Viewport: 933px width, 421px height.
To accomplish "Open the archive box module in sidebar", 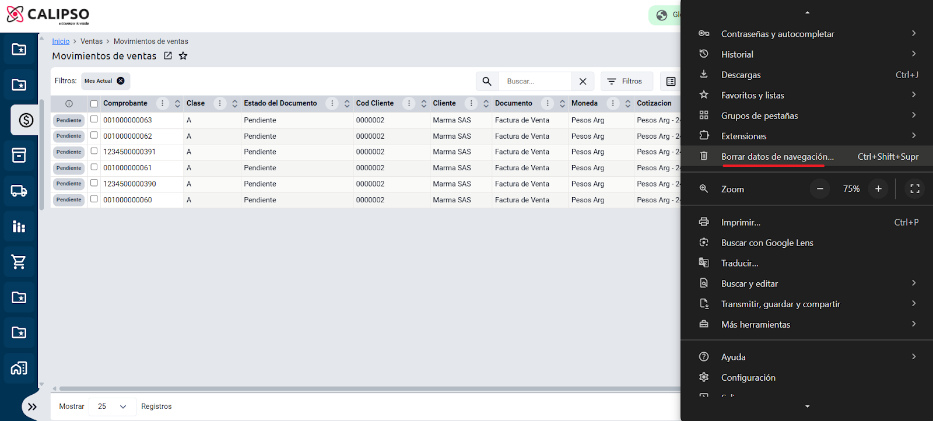I will pos(19,155).
